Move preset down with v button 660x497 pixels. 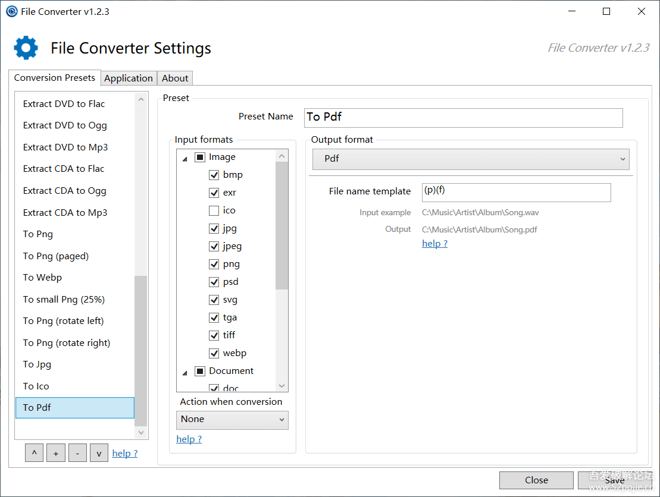pyautogui.click(x=99, y=453)
